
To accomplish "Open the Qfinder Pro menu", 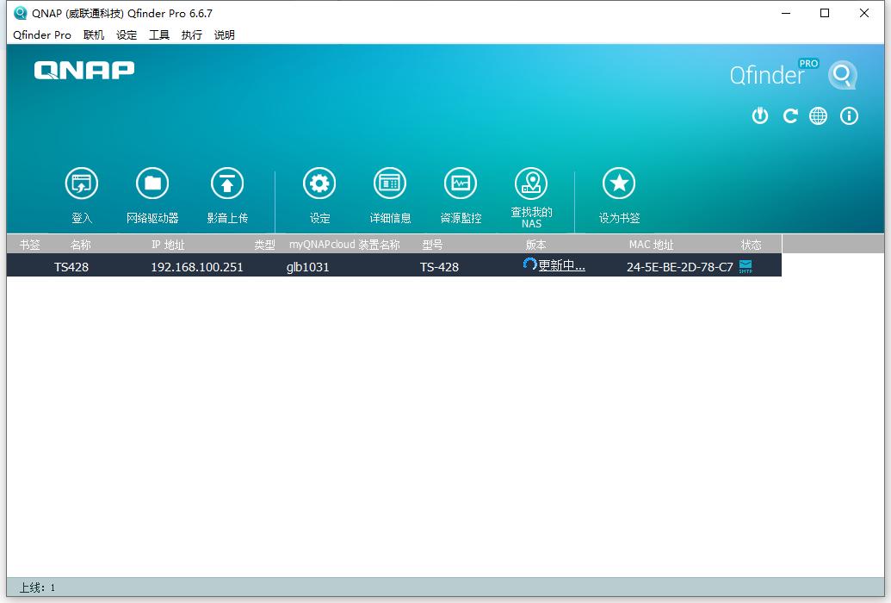I will pos(42,35).
